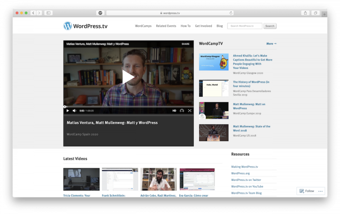Image resolution: width=340 pixels, height=214 pixels.
Task: Toggle the Safari sidebar button
Action: (49, 13)
